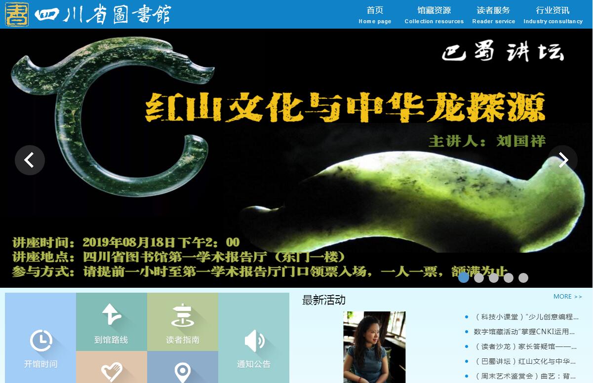
Task: Open the 开馆时间 clock icon tile
Action: point(41,341)
